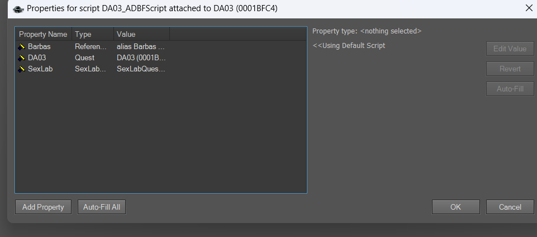Click the Add Property button
Screen dimensions: 537x237
[x=43, y=207]
